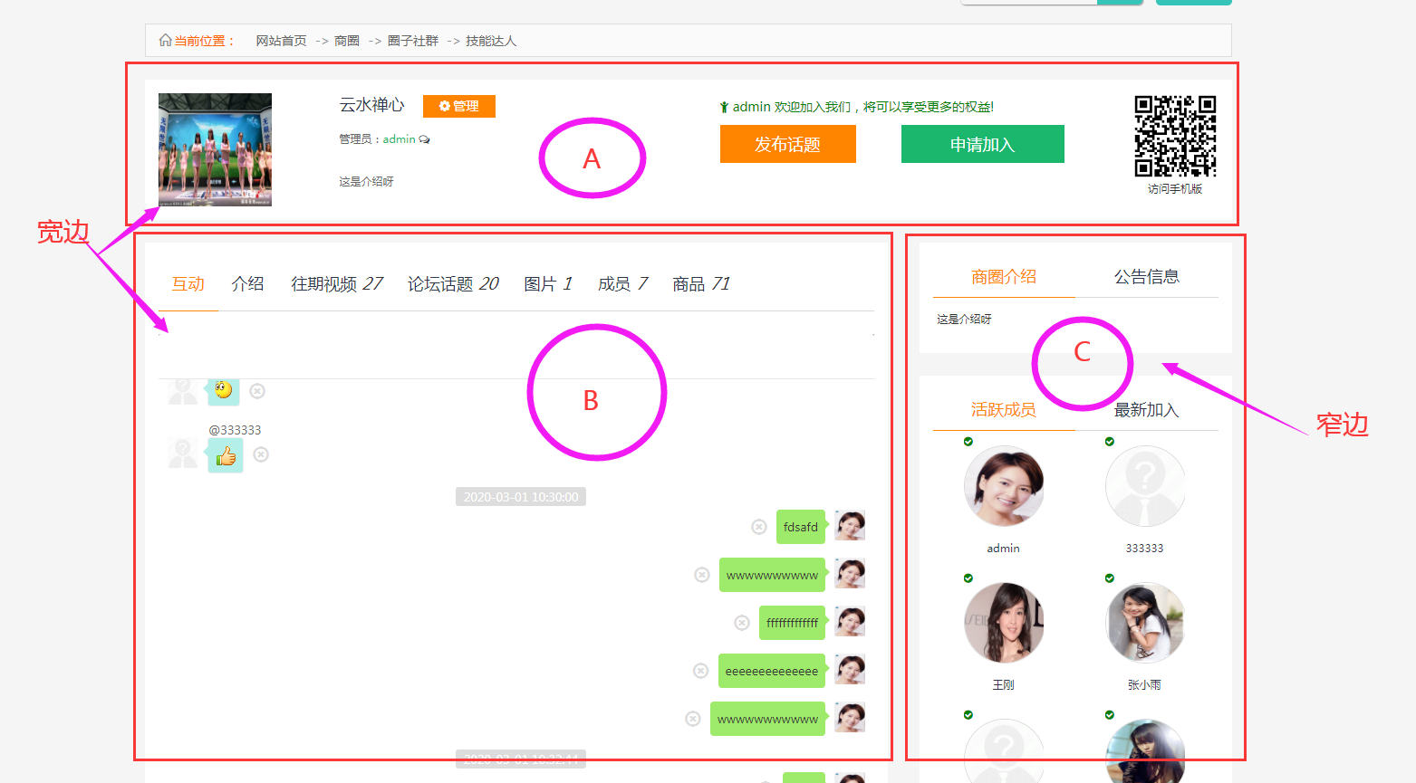Switch to the 公告信息 tab

pos(1146,277)
